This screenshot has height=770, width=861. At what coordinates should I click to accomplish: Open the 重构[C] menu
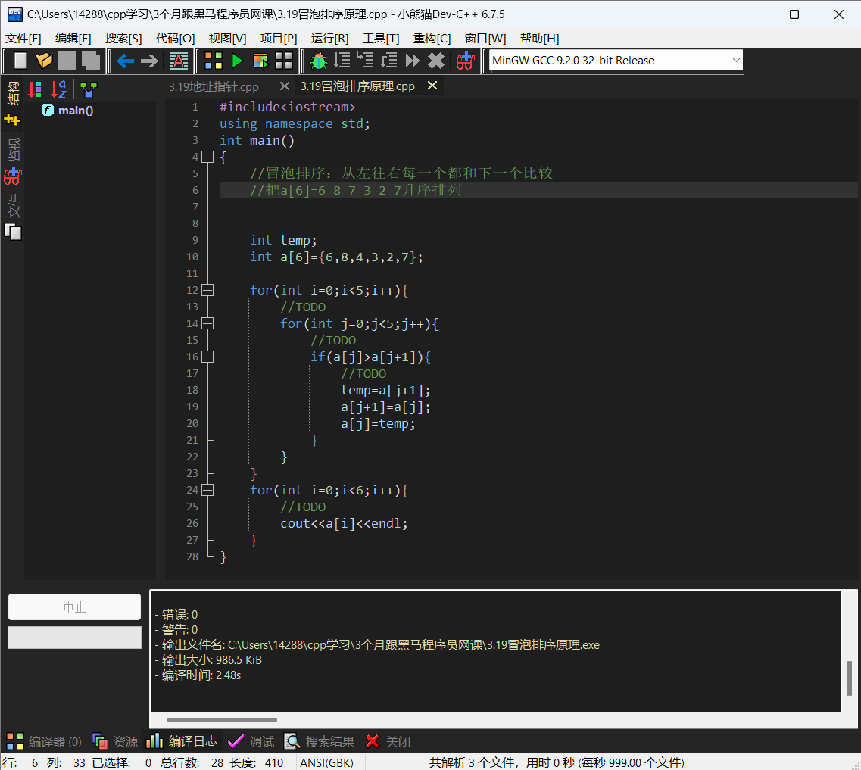click(x=432, y=39)
